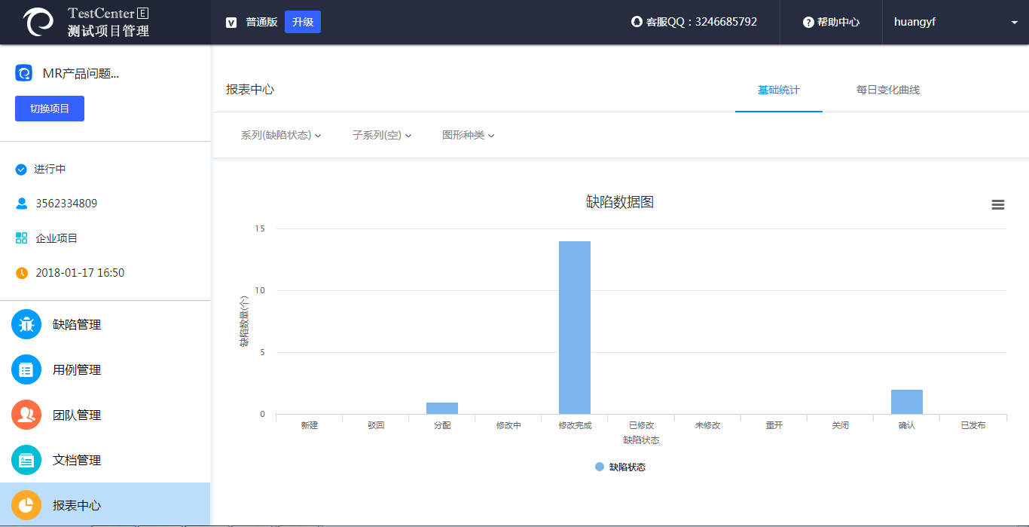
Task: Open the 图形种类 dropdown
Action: (x=468, y=136)
